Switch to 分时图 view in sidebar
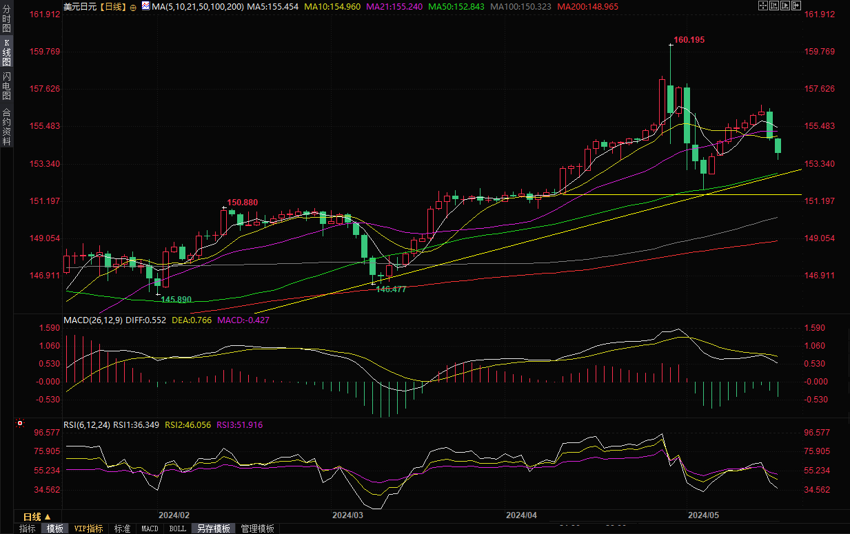The width and height of the screenshot is (850, 534). pos(6,19)
